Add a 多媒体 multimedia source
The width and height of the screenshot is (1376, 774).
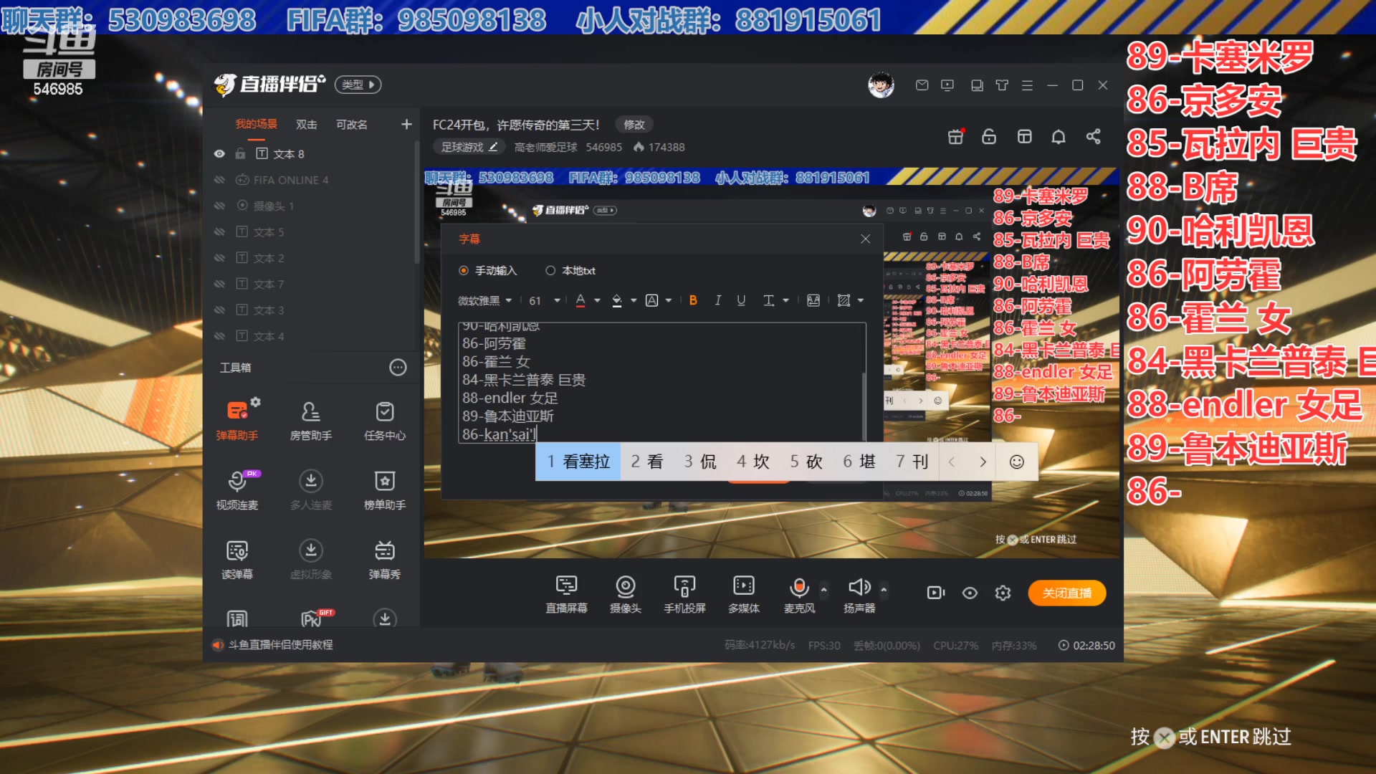[744, 594]
